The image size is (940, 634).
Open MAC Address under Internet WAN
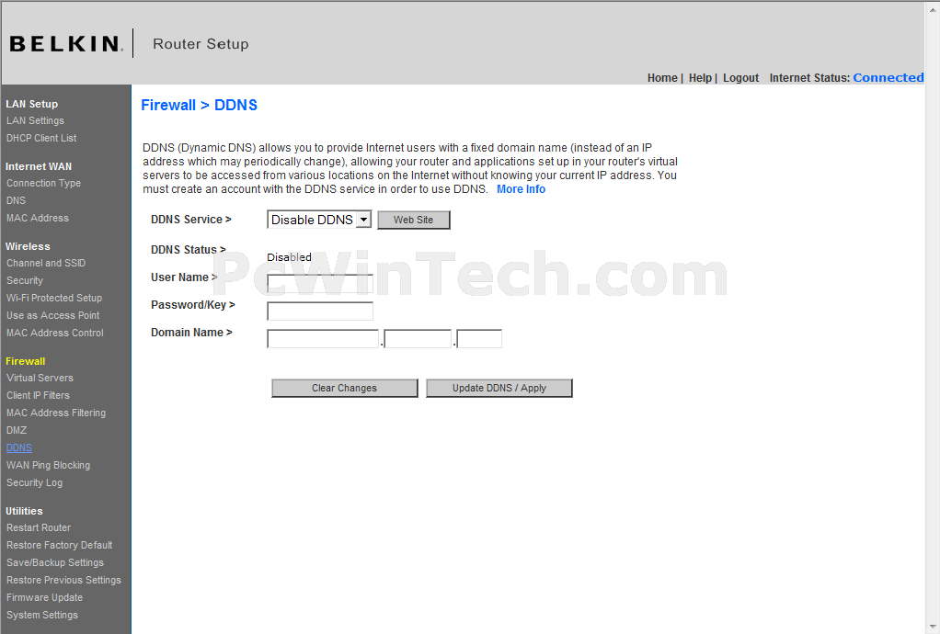[x=38, y=218]
